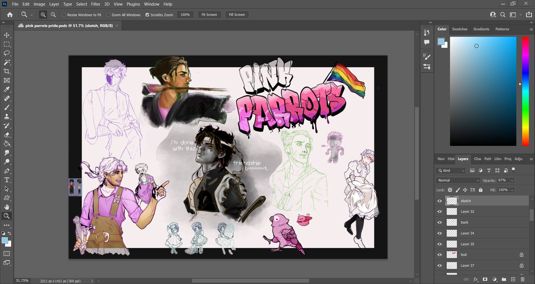Open the Kind filter dropdown
The height and width of the screenshot is (284, 535).
click(451, 170)
